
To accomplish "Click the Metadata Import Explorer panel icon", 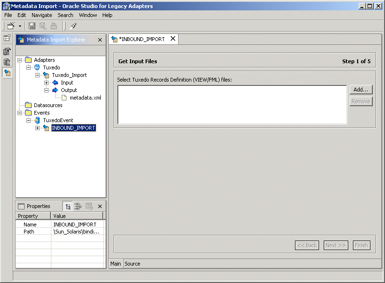I will point(21,40).
